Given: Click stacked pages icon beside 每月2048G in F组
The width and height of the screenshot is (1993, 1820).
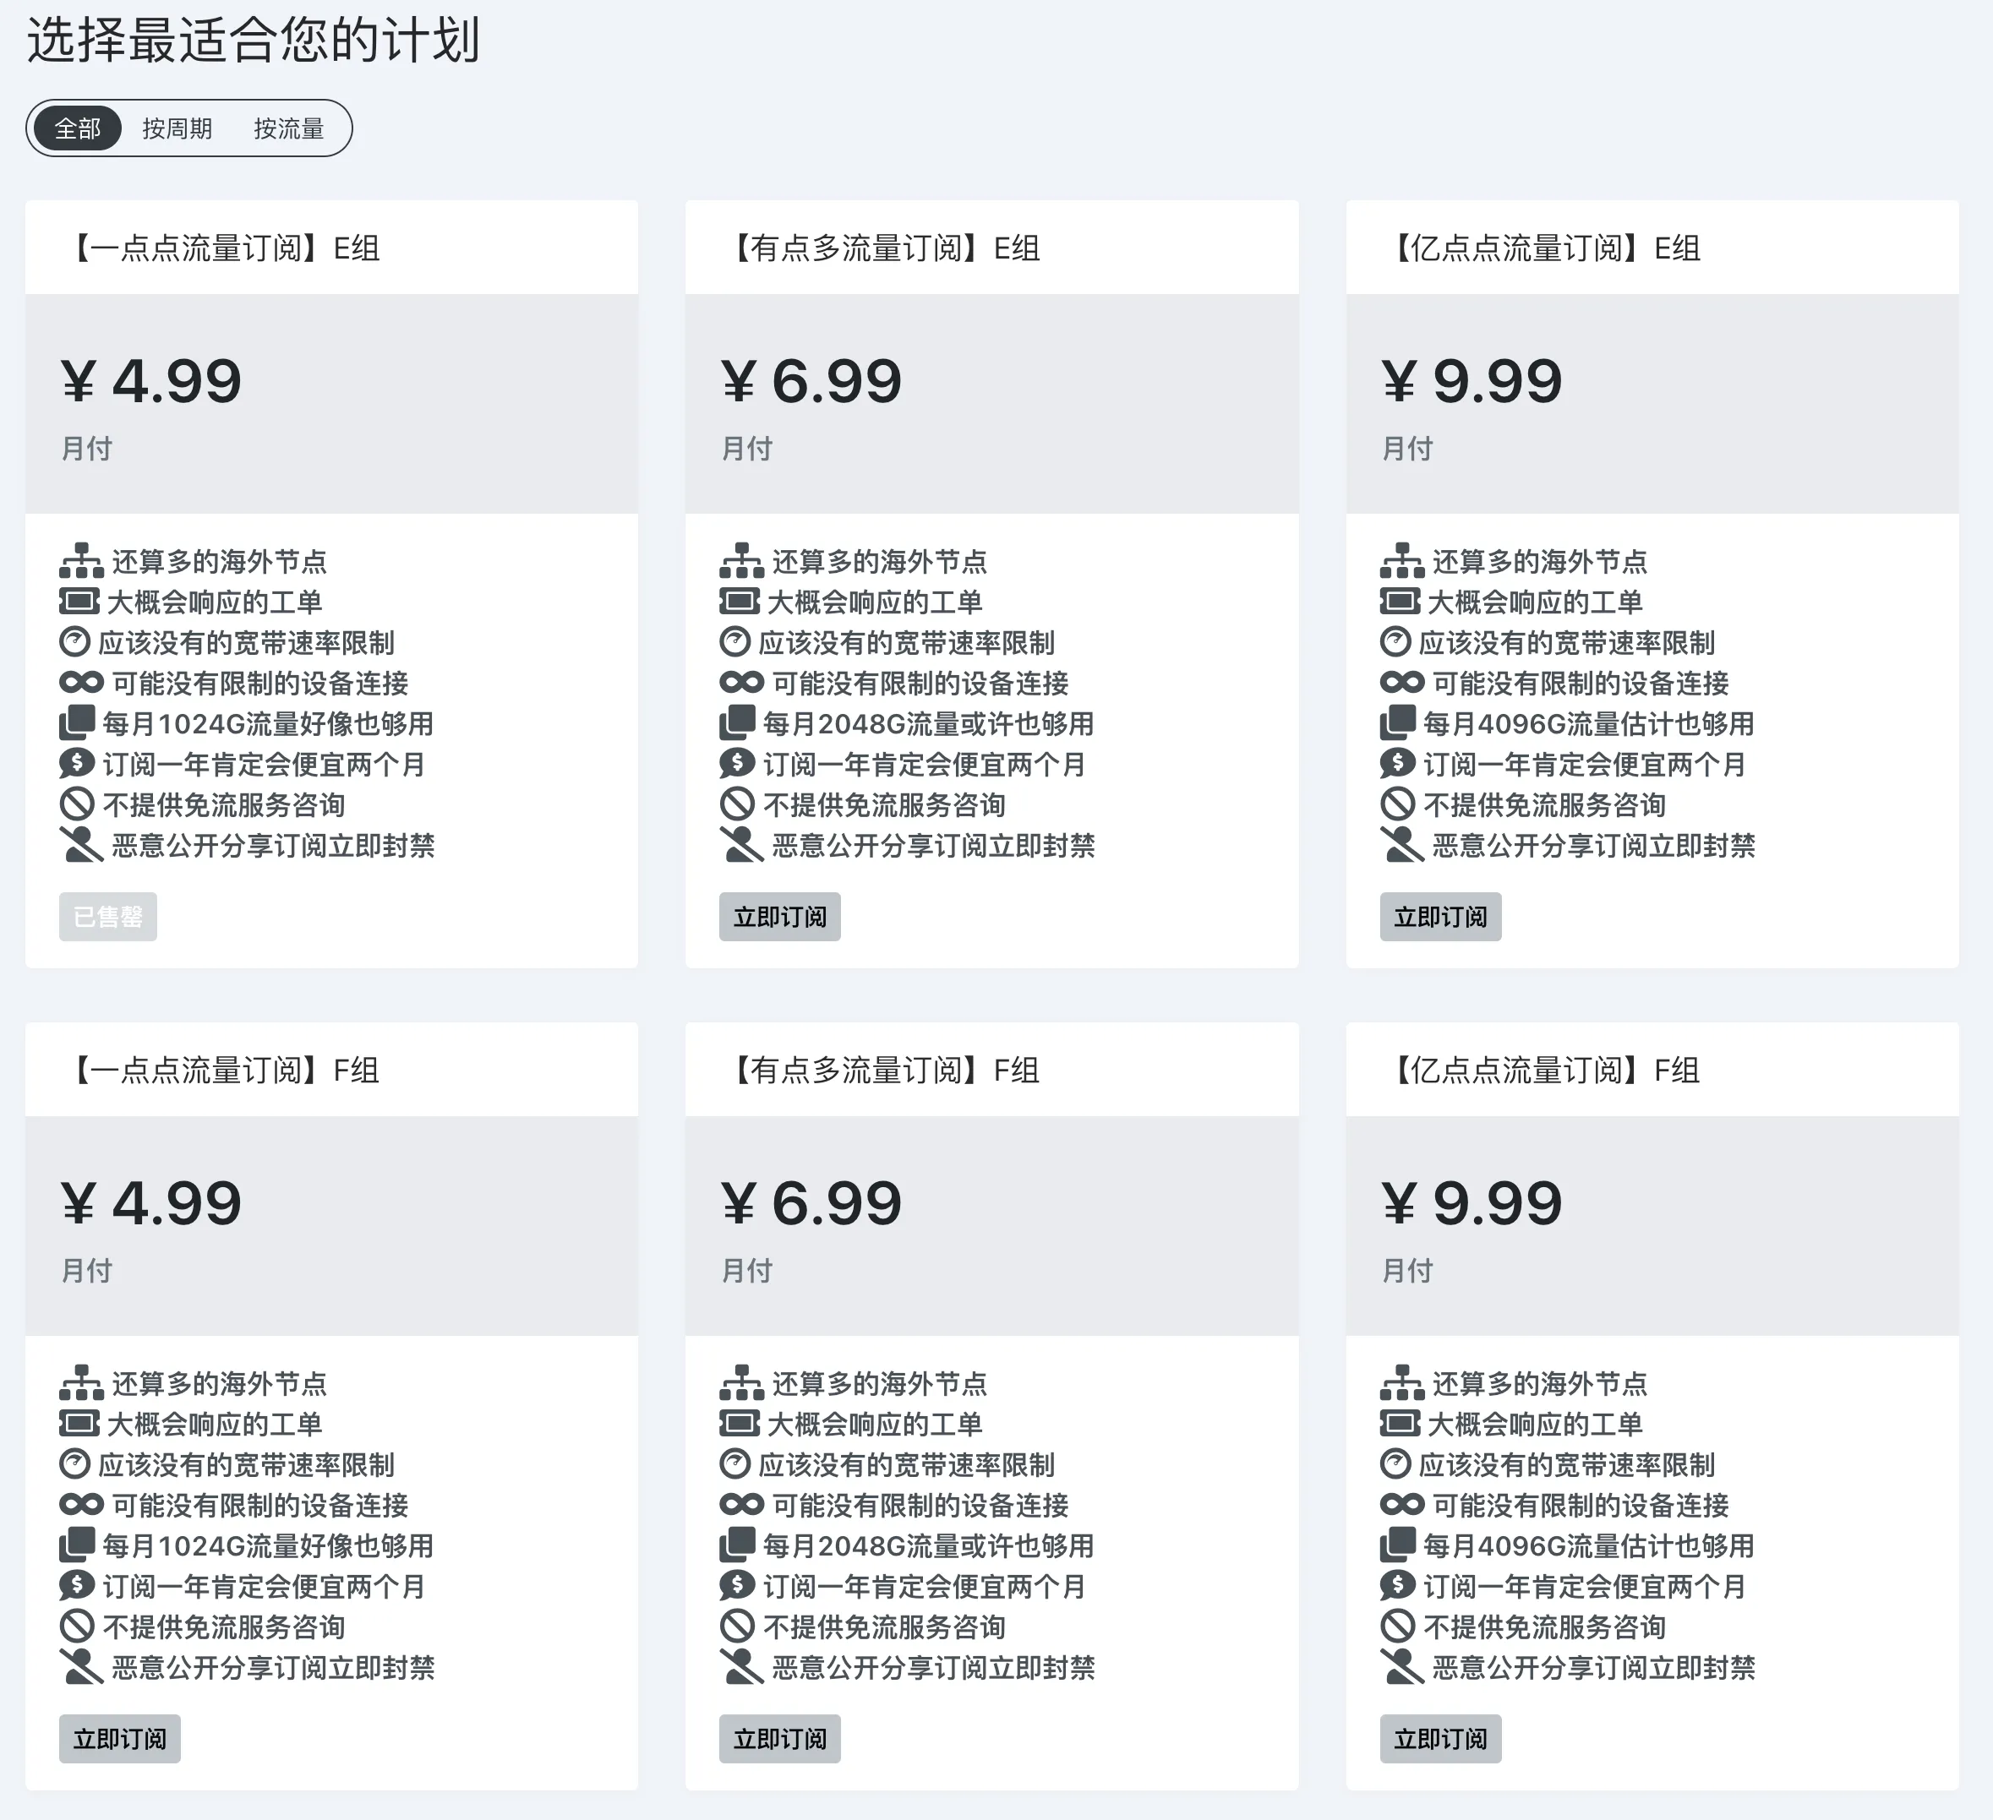Looking at the screenshot, I should [738, 1545].
